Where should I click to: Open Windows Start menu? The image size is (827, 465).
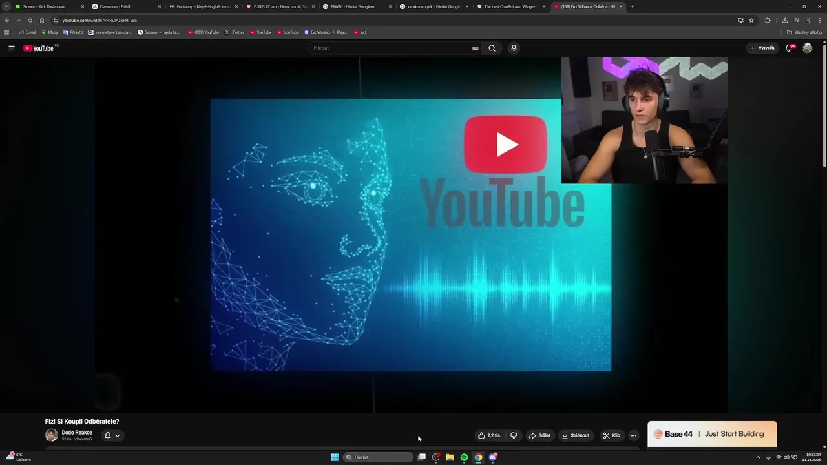coord(335,457)
